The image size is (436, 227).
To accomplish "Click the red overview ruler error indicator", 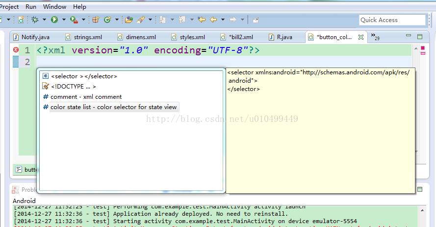I will (x=423, y=48).
